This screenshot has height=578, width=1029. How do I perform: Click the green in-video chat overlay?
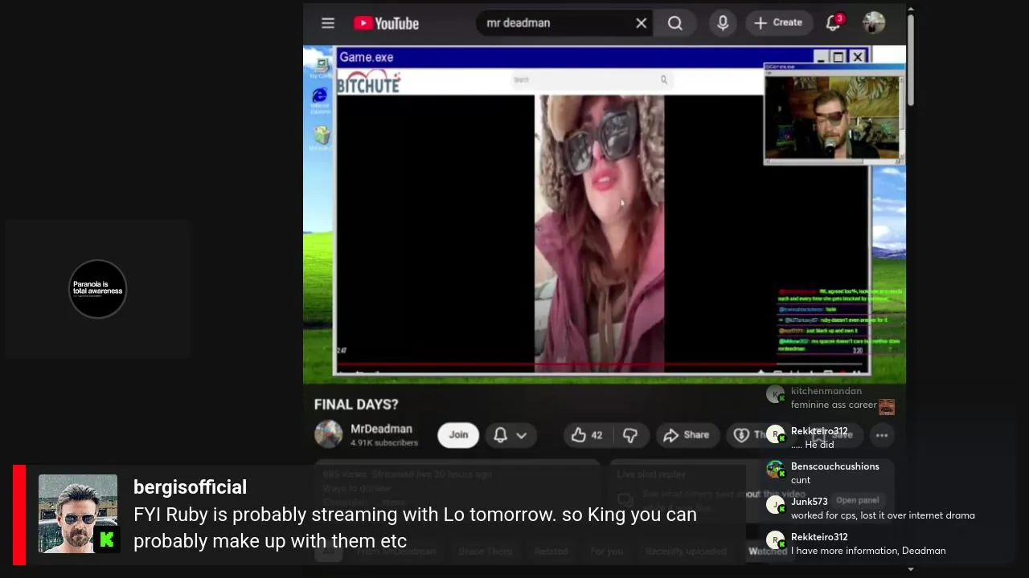click(x=840, y=320)
